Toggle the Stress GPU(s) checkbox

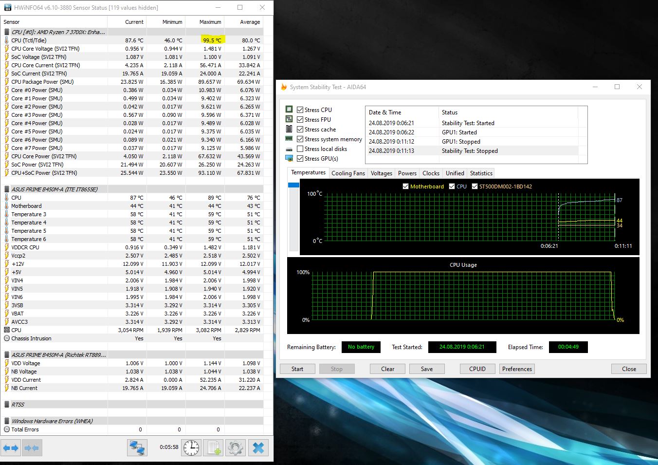[x=300, y=158]
